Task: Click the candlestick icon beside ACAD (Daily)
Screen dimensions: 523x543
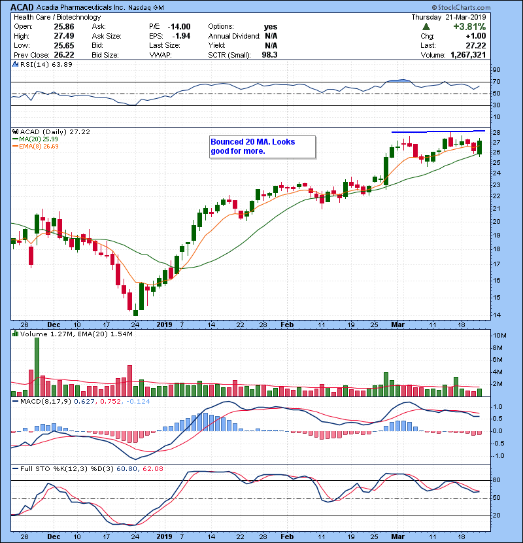Action: [15, 132]
